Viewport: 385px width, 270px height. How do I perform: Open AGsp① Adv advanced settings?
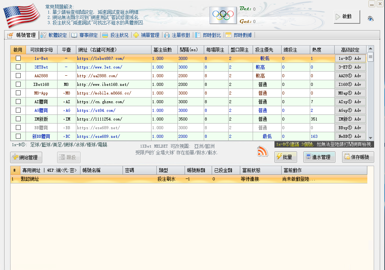click(x=350, y=110)
